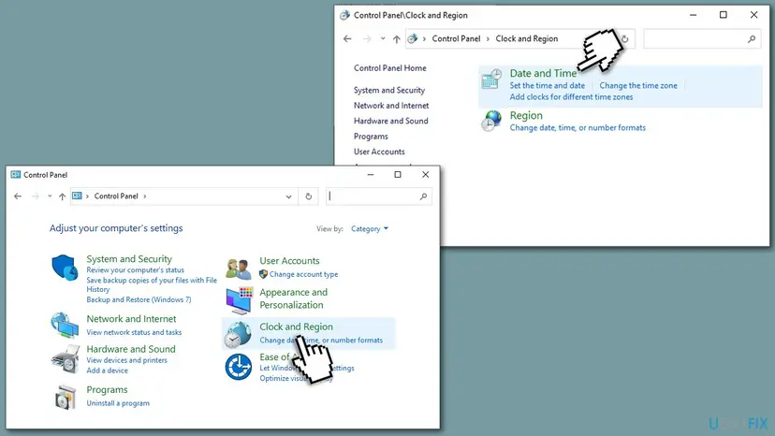Expand address bar history dropdown in Control Panel
The image size is (775, 436).
(288, 196)
